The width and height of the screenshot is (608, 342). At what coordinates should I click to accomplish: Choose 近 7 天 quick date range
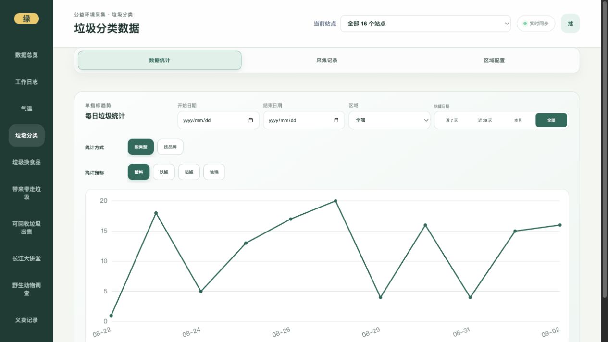tap(452, 120)
